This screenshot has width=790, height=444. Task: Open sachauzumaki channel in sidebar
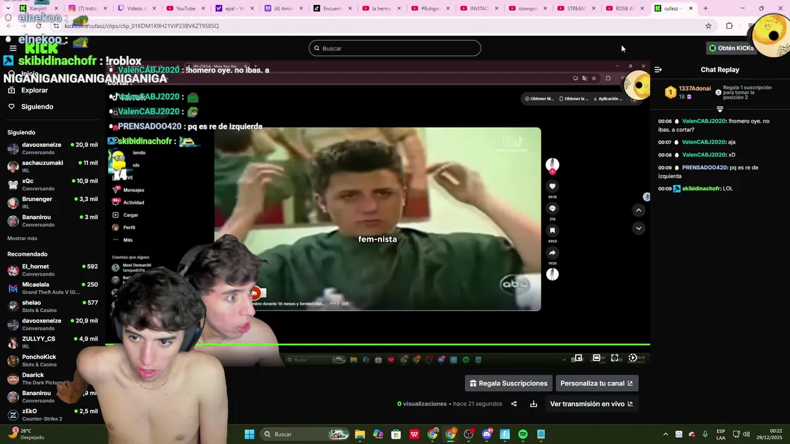click(52, 166)
